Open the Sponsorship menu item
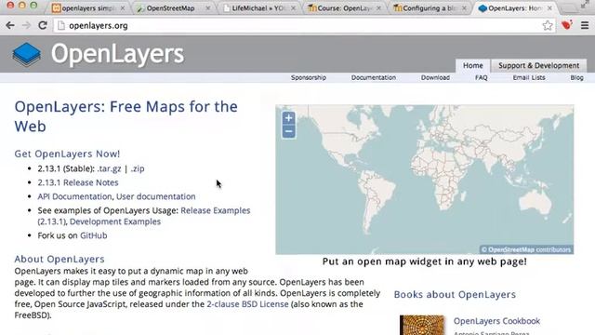595x335 pixels. [309, 77]
